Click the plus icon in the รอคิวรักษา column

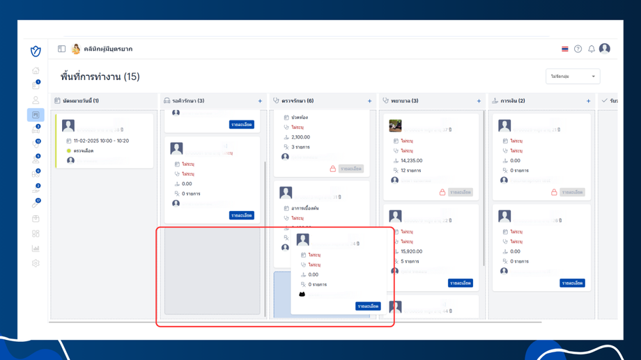(260, 101)
